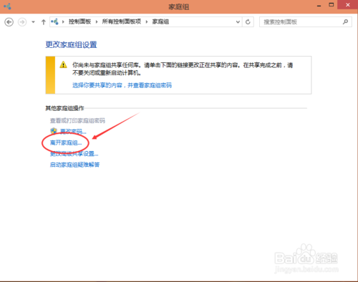Click 查看或打印家庭组密码 link
The image size is (358, 282).
click(x=77, y=120)
